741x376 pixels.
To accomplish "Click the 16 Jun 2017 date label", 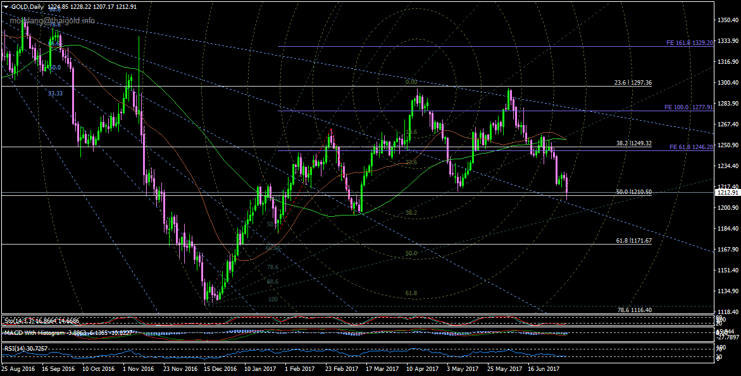I will (x=544, y=368).
